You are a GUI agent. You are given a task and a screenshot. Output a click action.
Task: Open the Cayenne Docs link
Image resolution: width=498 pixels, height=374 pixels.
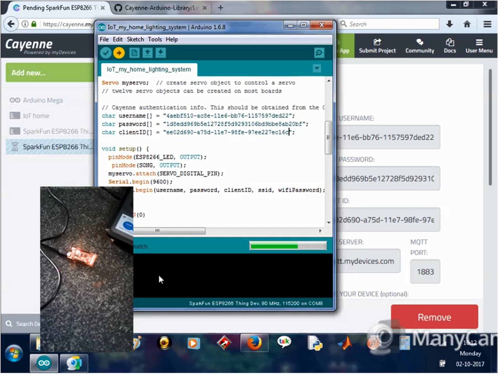pos(450,46)
